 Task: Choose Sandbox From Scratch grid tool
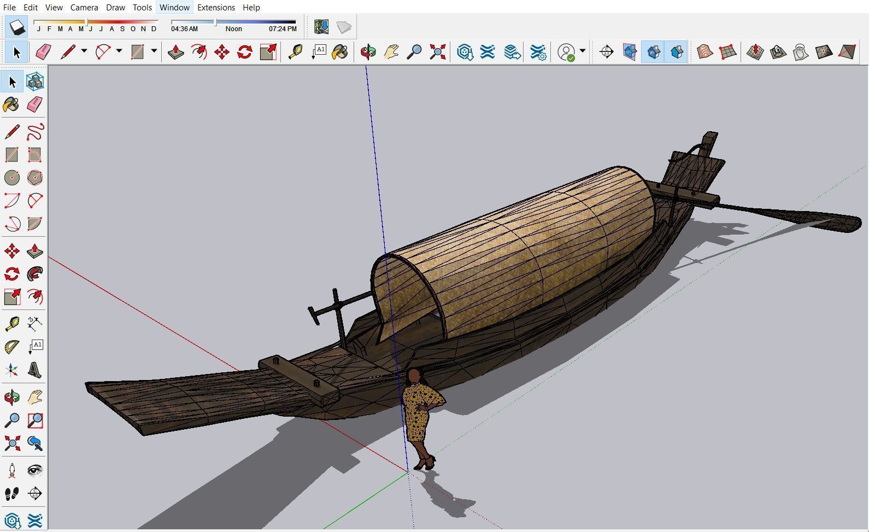pos(728,52)
